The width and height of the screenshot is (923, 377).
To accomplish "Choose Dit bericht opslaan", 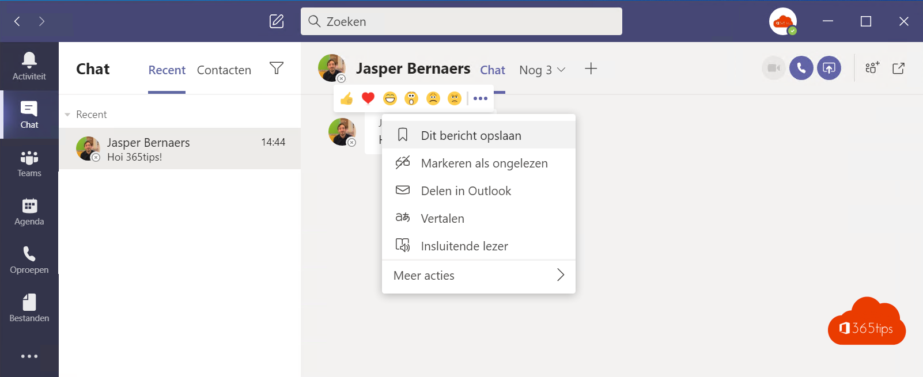I will pyautogui.click(x=479, y=135).
